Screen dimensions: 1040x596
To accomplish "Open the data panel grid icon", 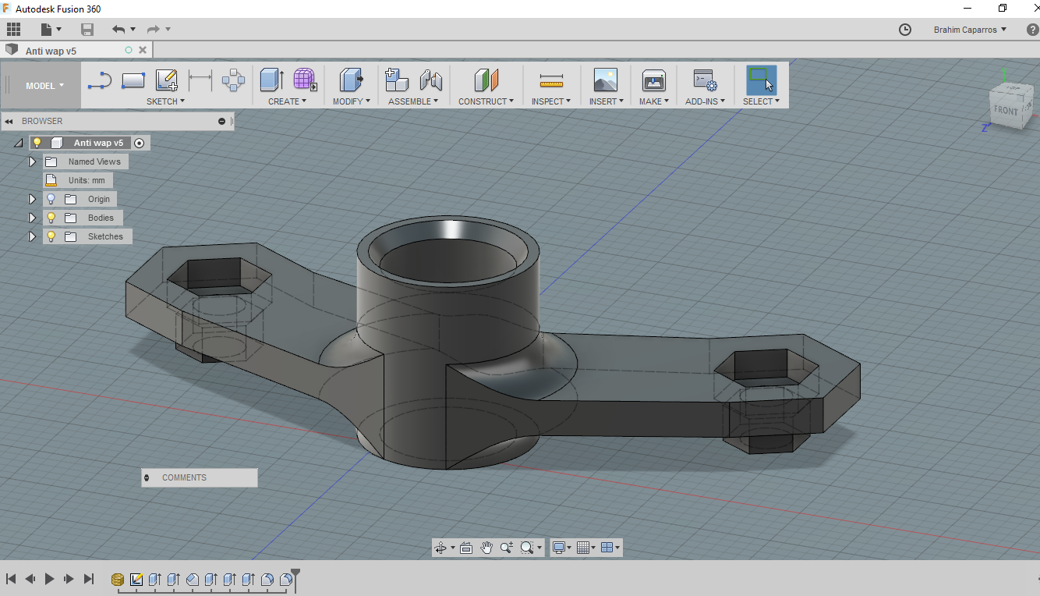I will pyautogui.click(x=13, y=30).
